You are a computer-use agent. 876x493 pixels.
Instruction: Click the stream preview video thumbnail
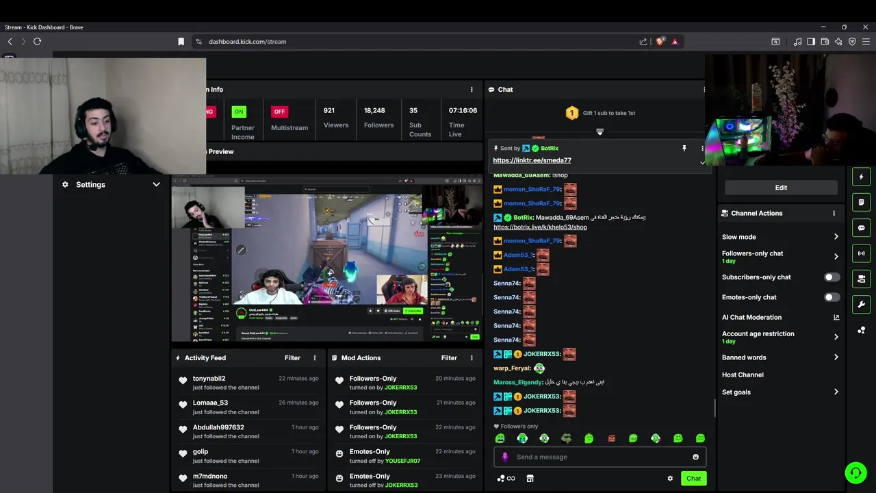tap(326, 260)
